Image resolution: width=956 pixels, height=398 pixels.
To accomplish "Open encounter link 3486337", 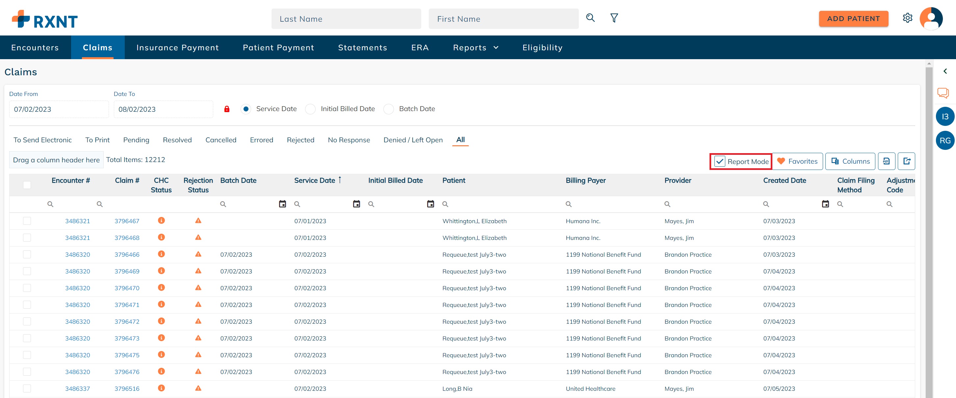I will 77,389.
